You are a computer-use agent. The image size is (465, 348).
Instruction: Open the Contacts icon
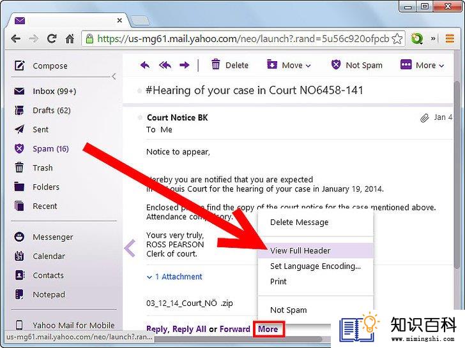(19, 275)
